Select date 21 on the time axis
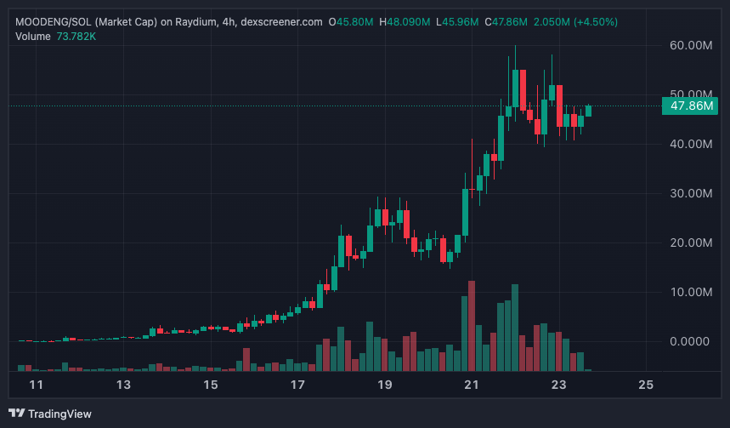This screenshot has height=428, width=730. [x=472, y=385]
